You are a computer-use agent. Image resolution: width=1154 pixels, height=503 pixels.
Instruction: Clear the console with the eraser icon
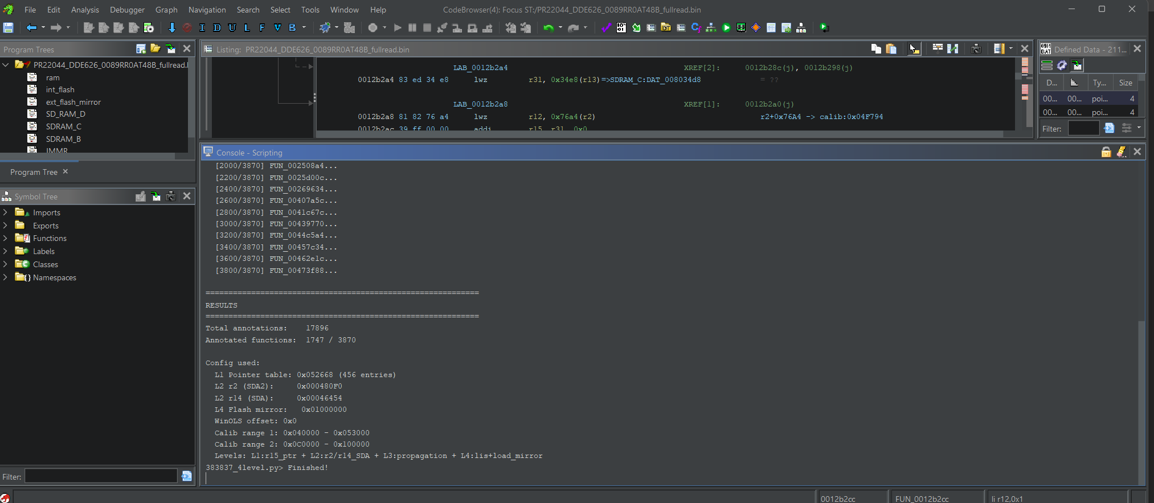click(1121, 152)
